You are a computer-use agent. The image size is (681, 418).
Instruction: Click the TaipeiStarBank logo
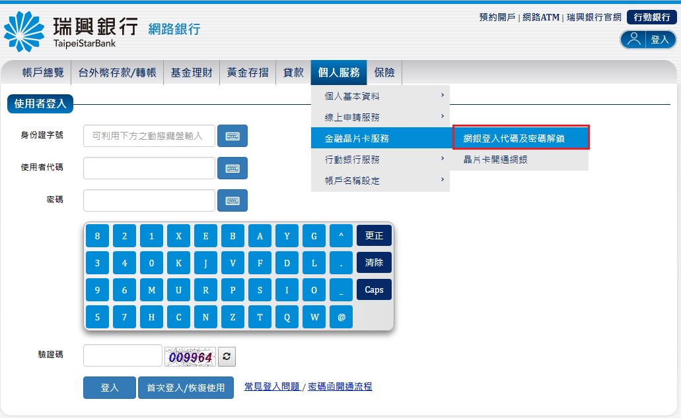click(71, 31)
